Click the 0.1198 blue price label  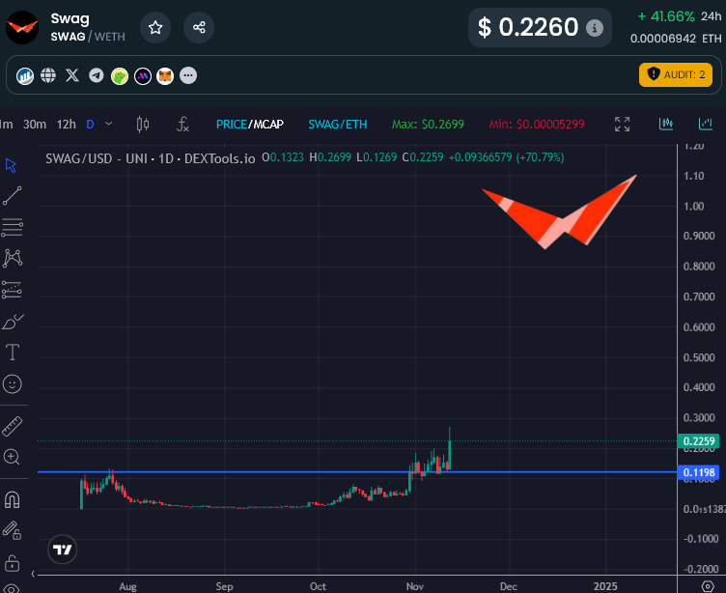click(x=698, y=472)
